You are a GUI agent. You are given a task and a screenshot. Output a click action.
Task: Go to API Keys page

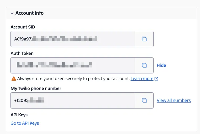click(25, 123)
